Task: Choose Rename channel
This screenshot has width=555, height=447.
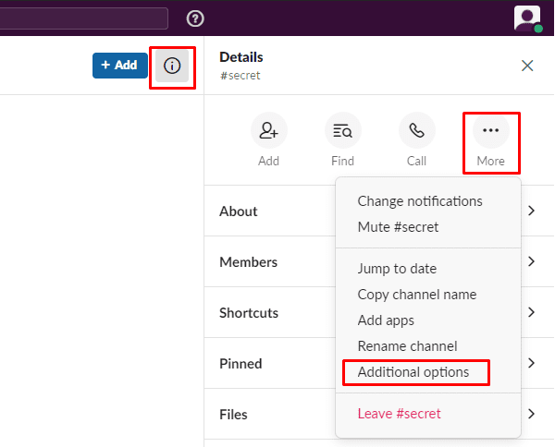Action: (x=407, y=346)
